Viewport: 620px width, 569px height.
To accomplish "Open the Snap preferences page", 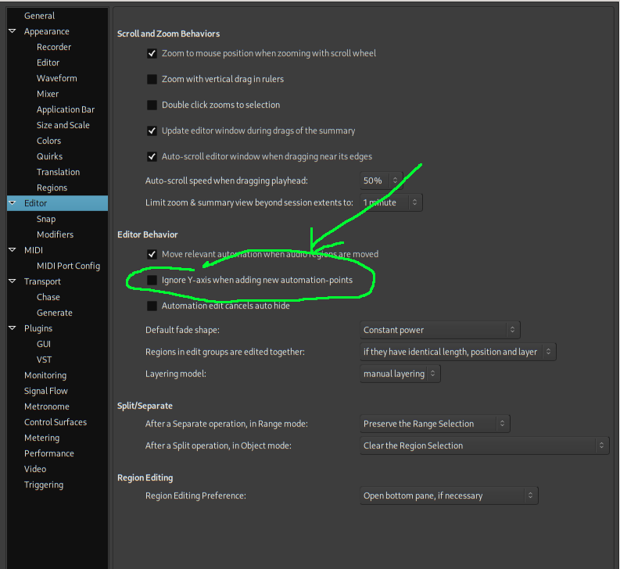I will tap(46, 219).
